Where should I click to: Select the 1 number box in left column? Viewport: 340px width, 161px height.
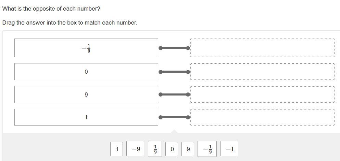click(x=86, y=117)
